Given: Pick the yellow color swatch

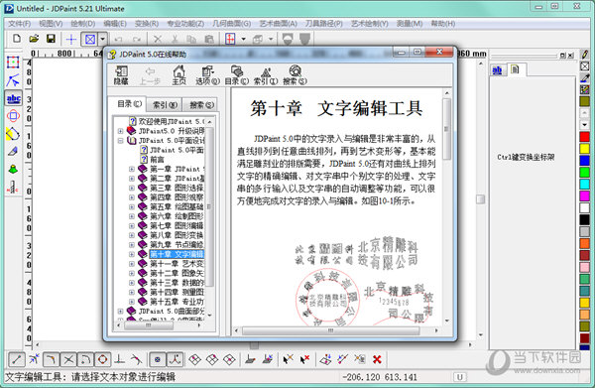Looking at the screenshot, I should click(x=584, y=149).
